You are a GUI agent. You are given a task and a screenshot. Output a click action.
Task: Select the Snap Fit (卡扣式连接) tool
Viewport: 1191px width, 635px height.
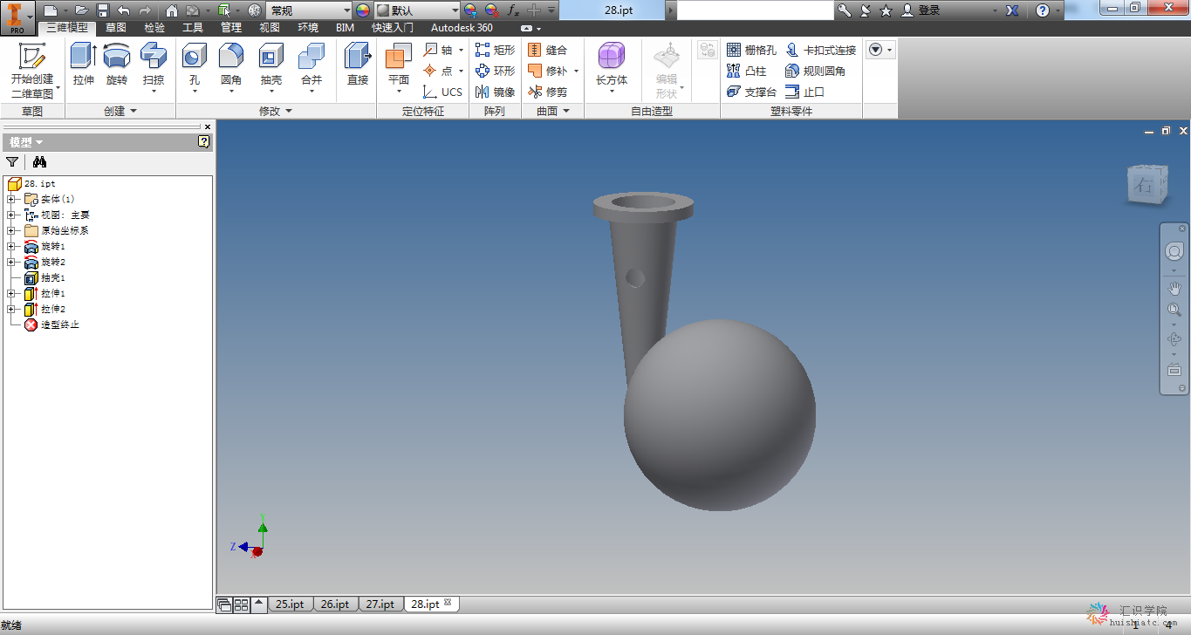(x=821, y=50)
